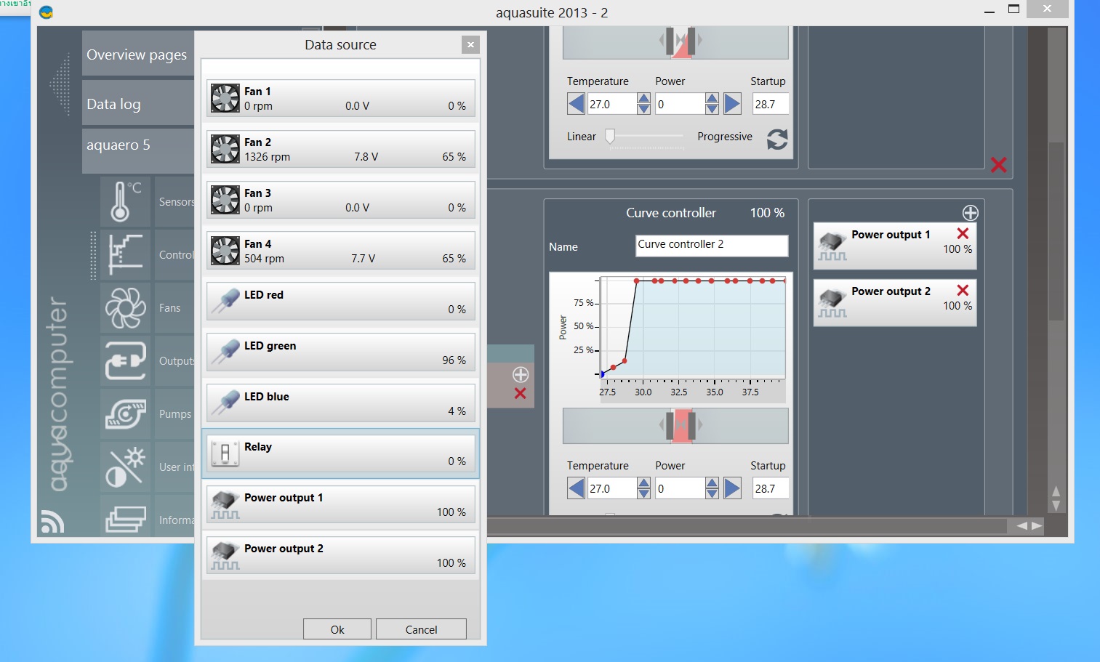This screenshot has height=662, width=1100.
Task: Open the User interface brightness icon
Action: tap(125, 467)
